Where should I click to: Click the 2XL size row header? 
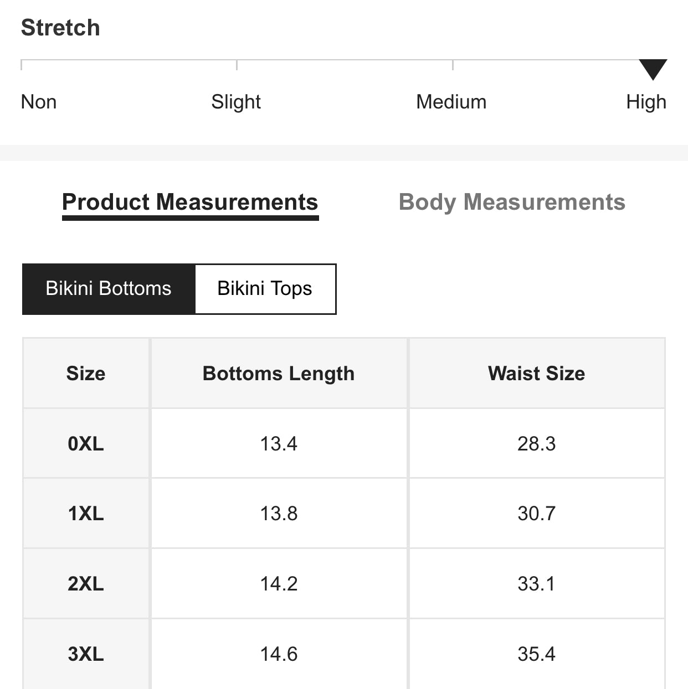point(86,584)
